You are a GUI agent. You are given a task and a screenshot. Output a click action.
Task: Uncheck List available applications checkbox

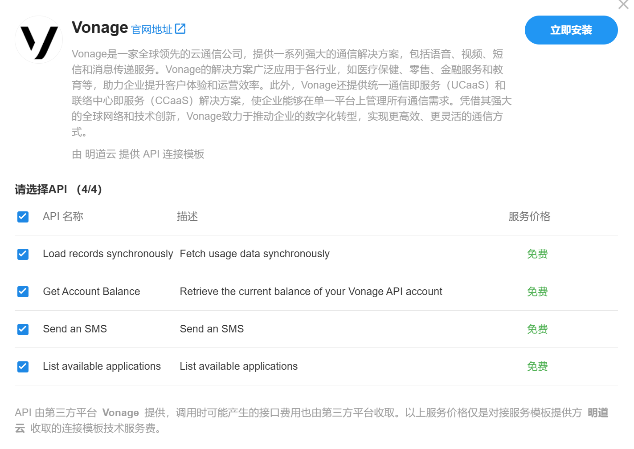(x=23, y=367)
